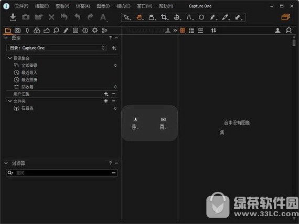
Task: Click the Undo arrow icon
Action: (77, 17)
